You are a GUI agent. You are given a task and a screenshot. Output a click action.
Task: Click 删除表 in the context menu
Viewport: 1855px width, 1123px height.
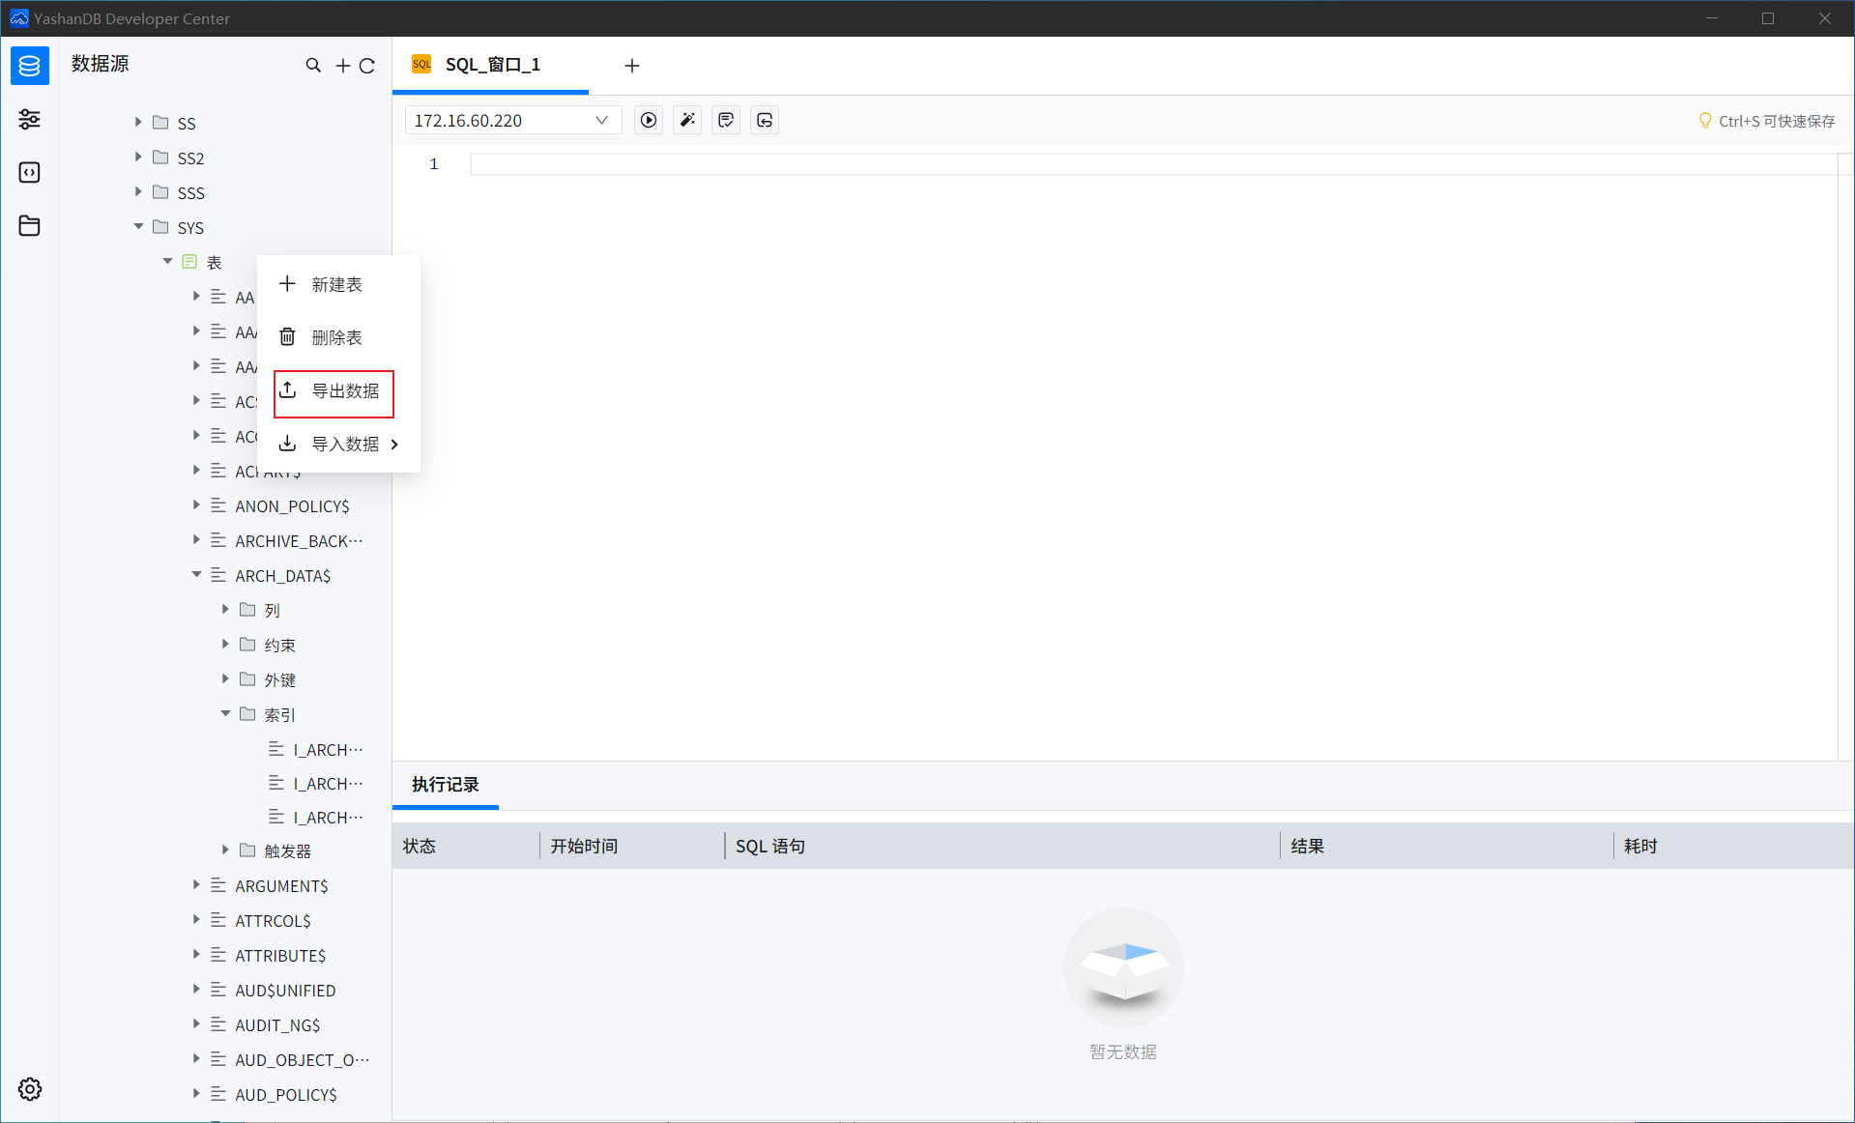point(335,337)
